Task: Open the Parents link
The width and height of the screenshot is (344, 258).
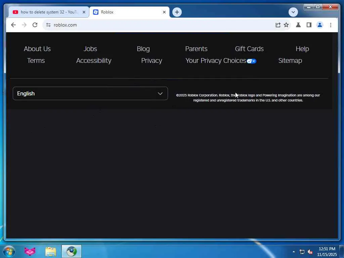Action: click(x=196, y=49)
